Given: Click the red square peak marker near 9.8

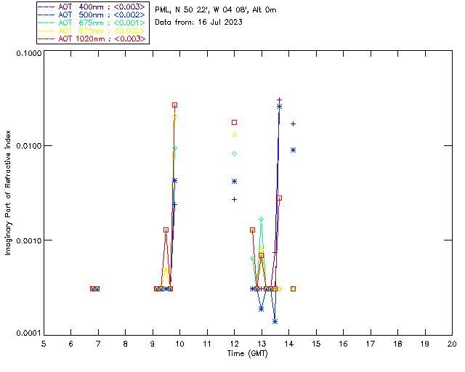Looking at the screenshot, I should coord(174,105).
